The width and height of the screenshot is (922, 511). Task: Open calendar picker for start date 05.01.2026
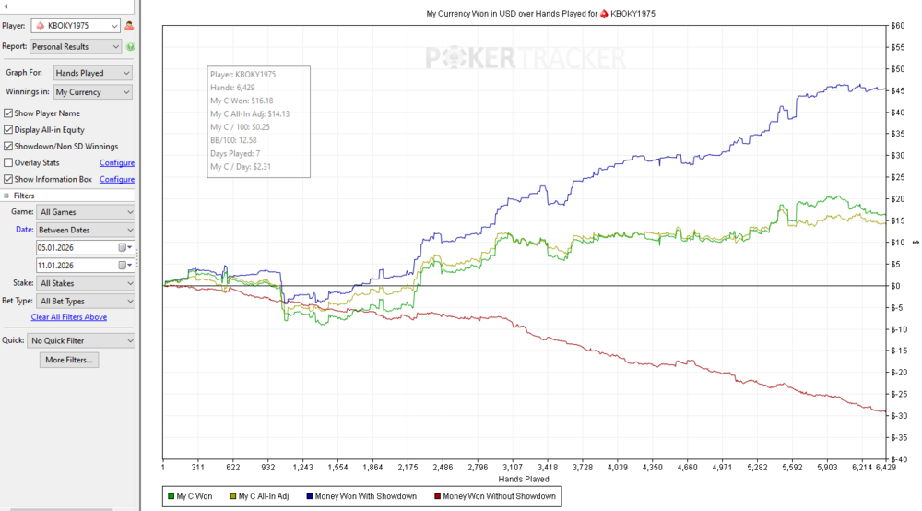click(x=124, y=248)
